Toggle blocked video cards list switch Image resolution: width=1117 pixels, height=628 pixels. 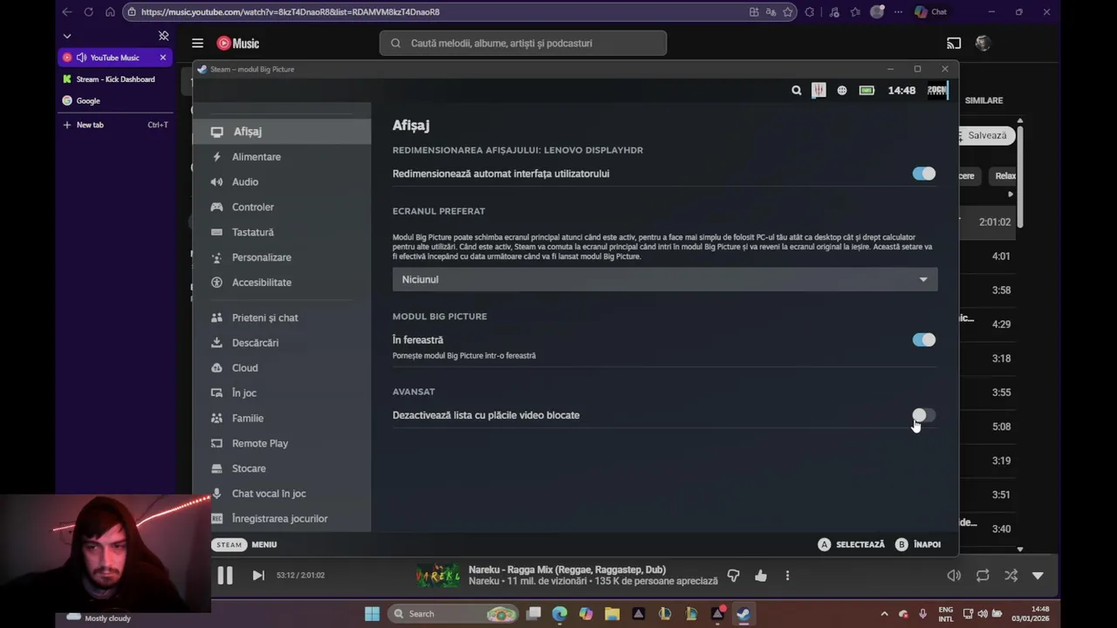tap(923, 415)
